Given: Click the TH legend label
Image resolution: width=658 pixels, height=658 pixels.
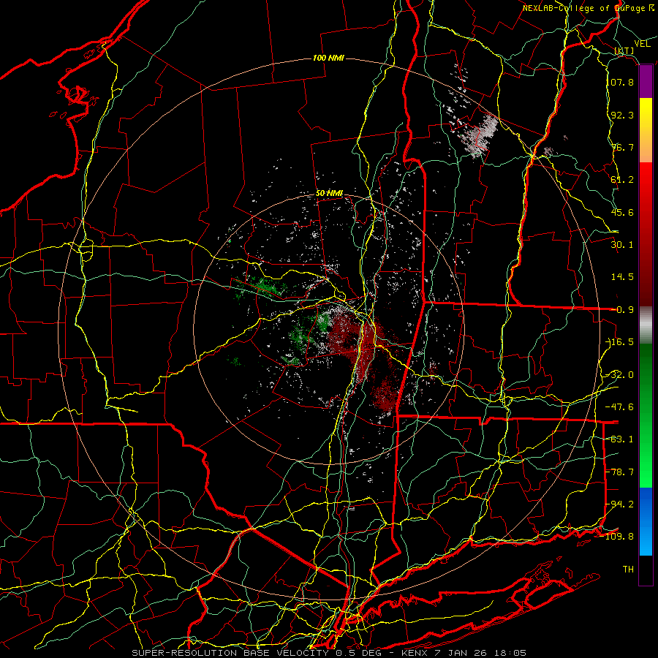Looking at the screenshot, I should [x=628, y=570].
